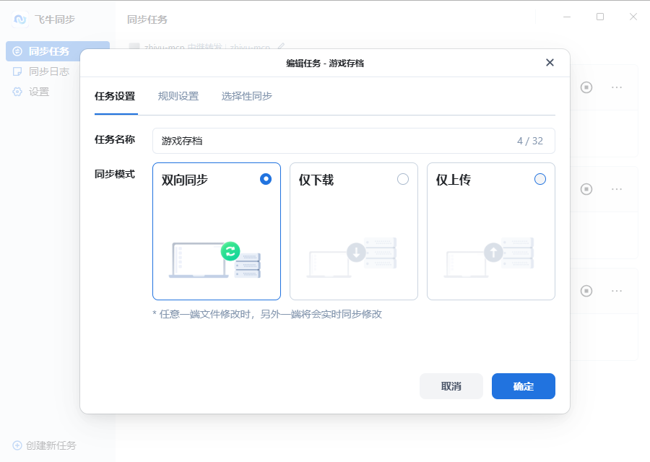Image resolution: width=650 pixels, height=462 pixels.
Task: Confirm changes with the 确定 button
Action: pos(523,386)
